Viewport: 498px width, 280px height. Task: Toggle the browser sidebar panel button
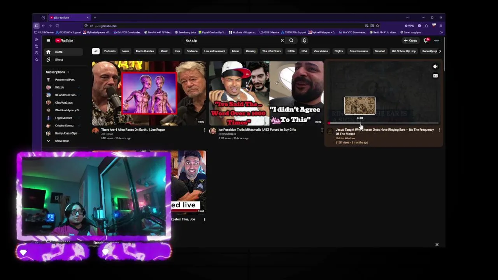tap(37, 26)
